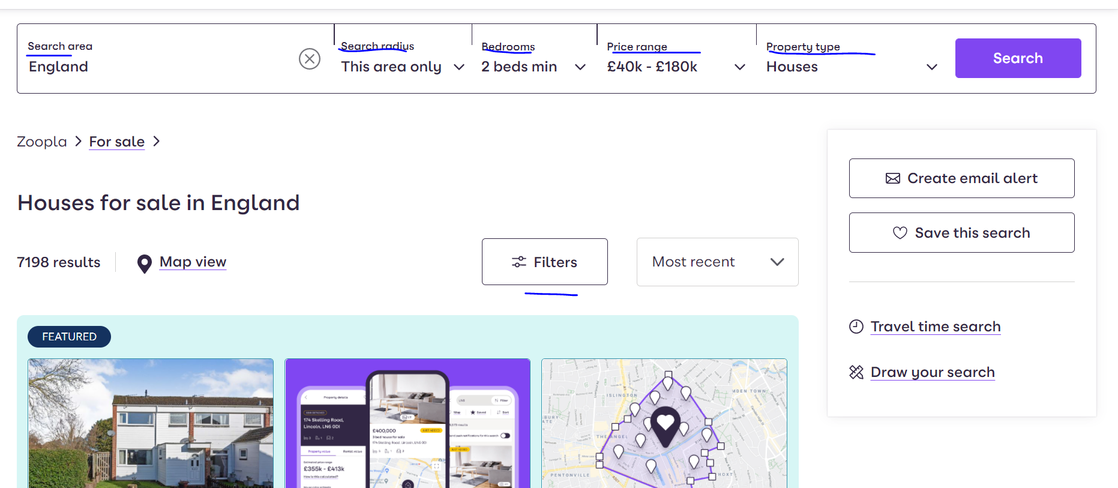Screen dimensions: 1118x488
Task: Create an email alert
Action: [961, 178]
